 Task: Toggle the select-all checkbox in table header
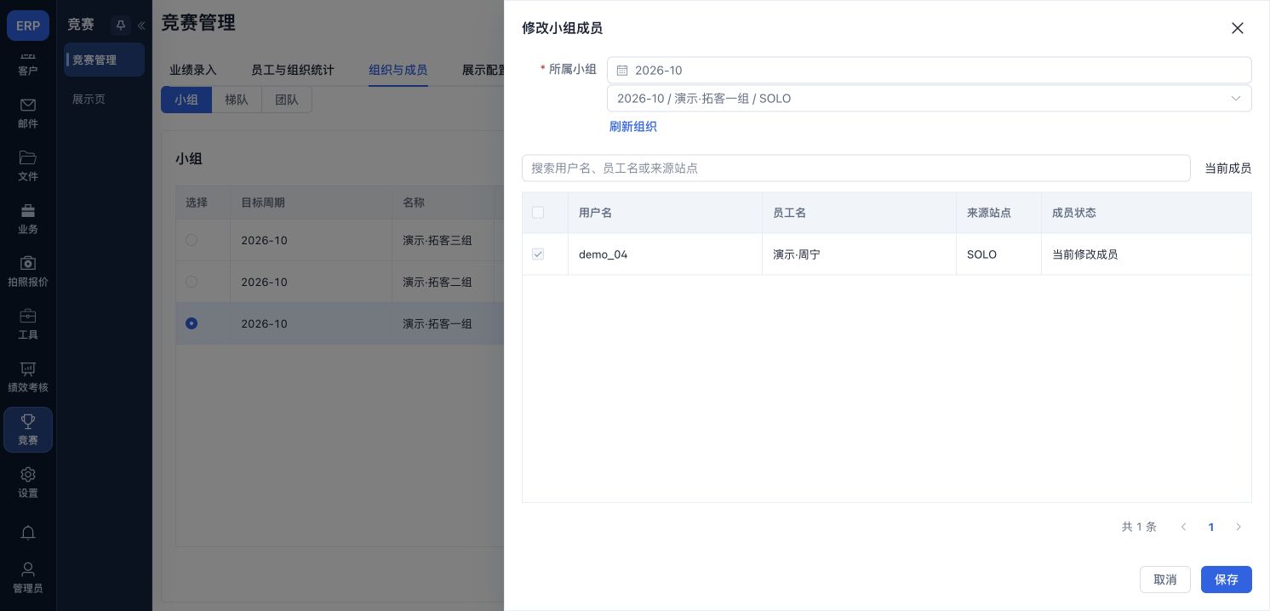tap(538, 213)
